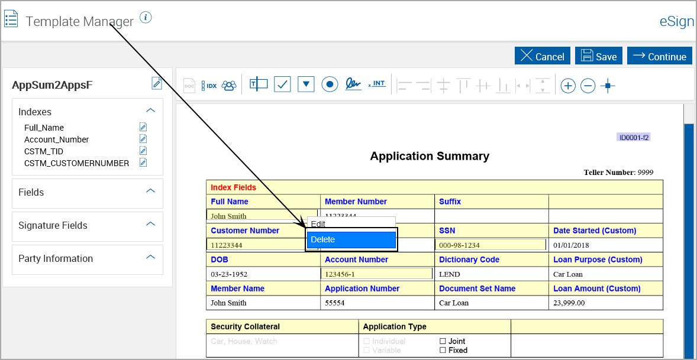Collapse the Party Information section
Screen dimensions: 697x360
[151, 257]
